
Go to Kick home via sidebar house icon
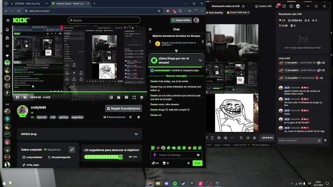pos(7,30)
